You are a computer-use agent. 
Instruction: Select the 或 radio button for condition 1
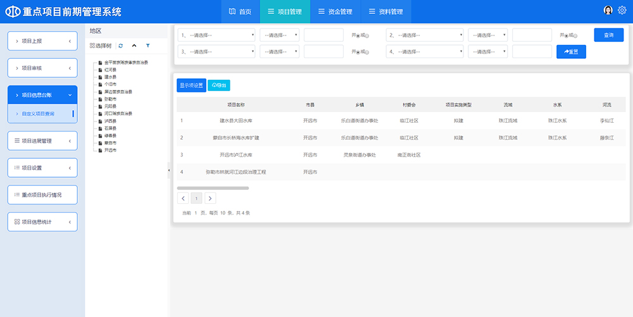367,35
